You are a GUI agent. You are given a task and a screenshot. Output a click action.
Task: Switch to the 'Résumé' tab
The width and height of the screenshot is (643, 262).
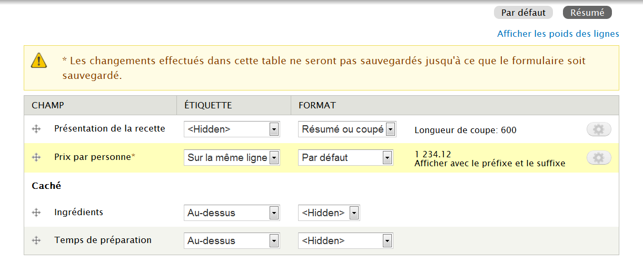point(587,13)
